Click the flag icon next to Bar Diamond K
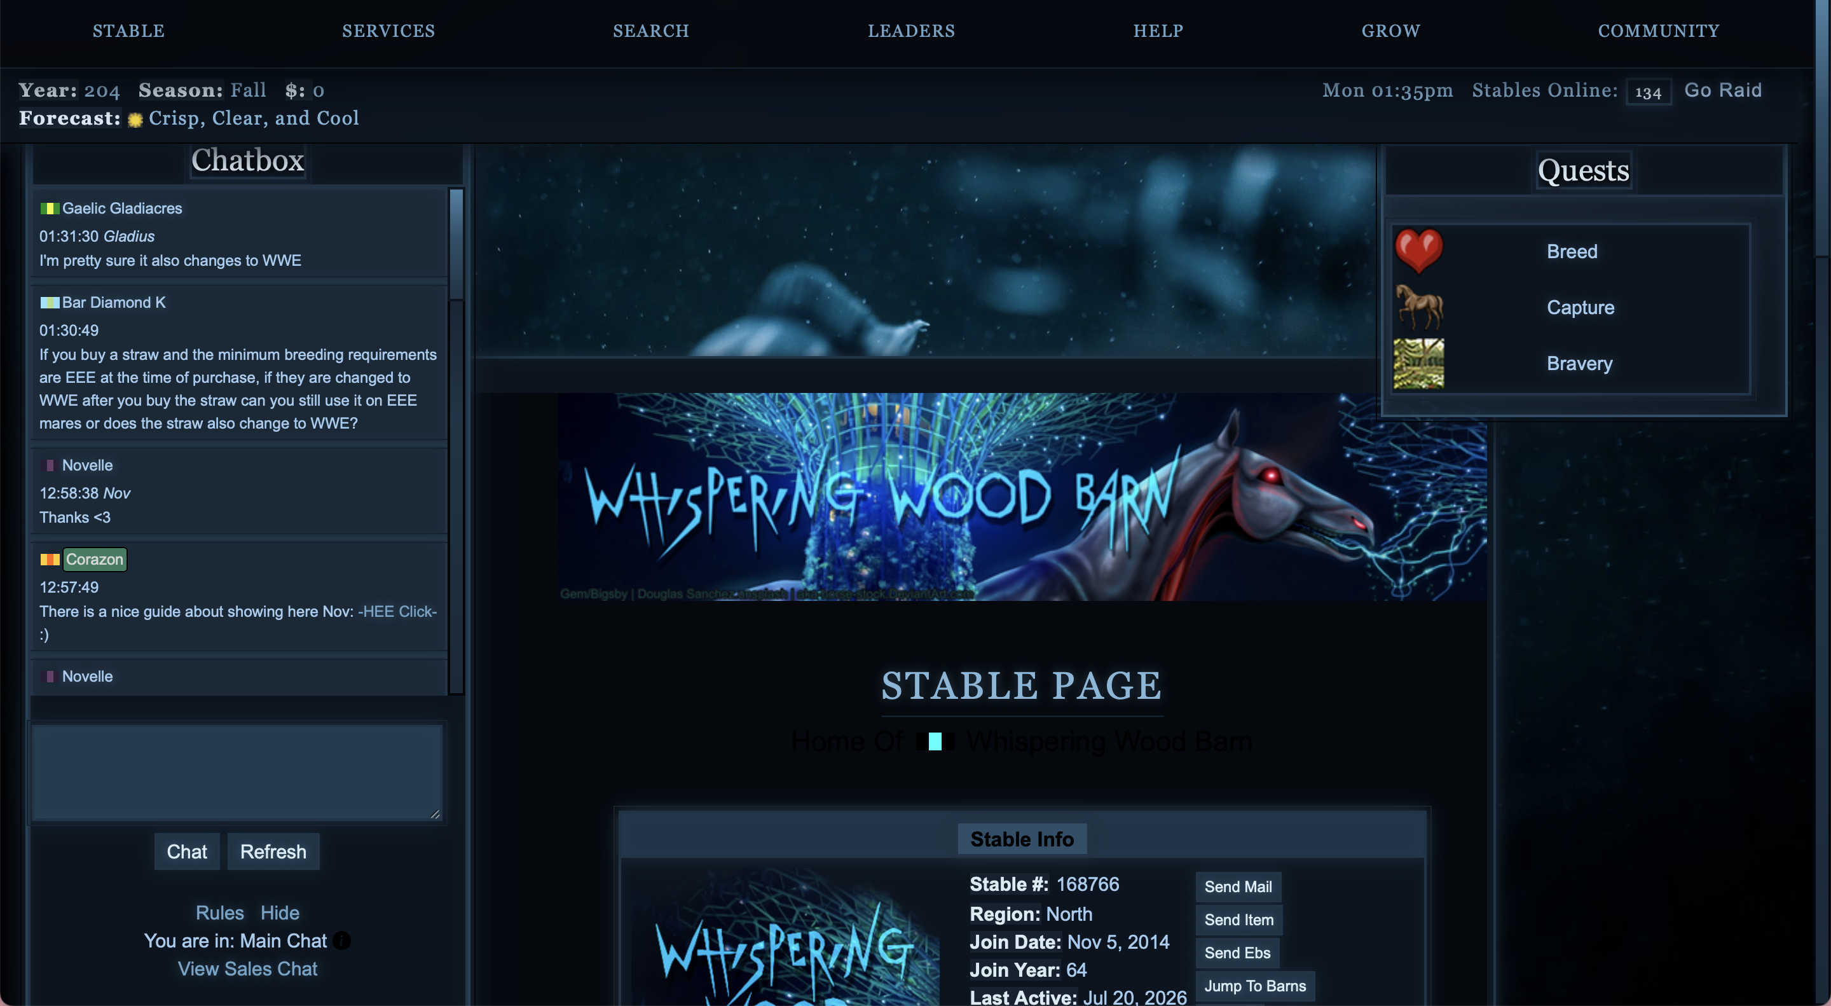The height and width of the screenshot is (1006, 1831). pyautogui.click(x=49, y=302)
